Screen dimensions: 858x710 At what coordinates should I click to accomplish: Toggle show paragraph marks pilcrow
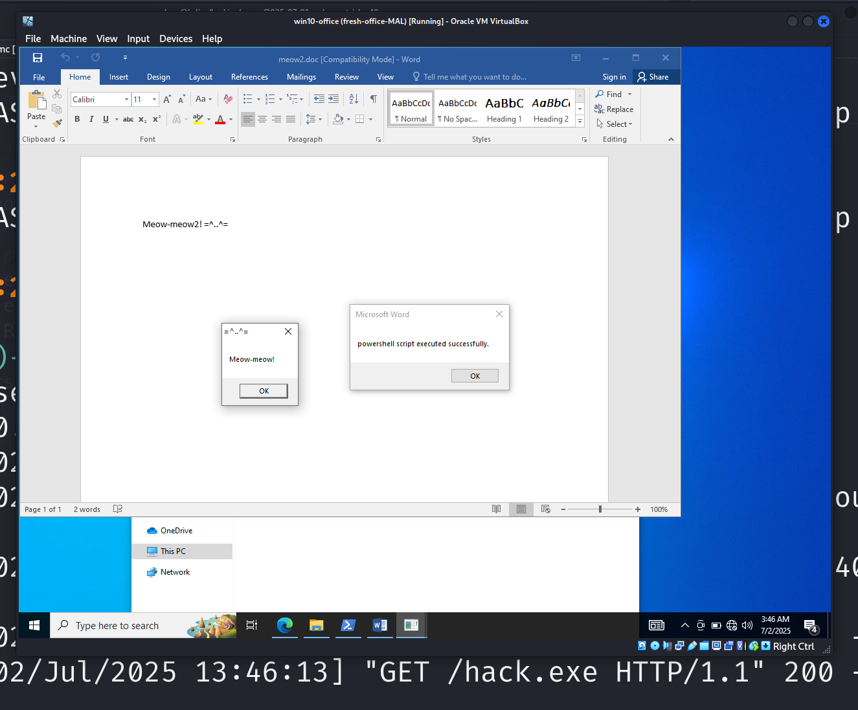click(x=374, y=99)
